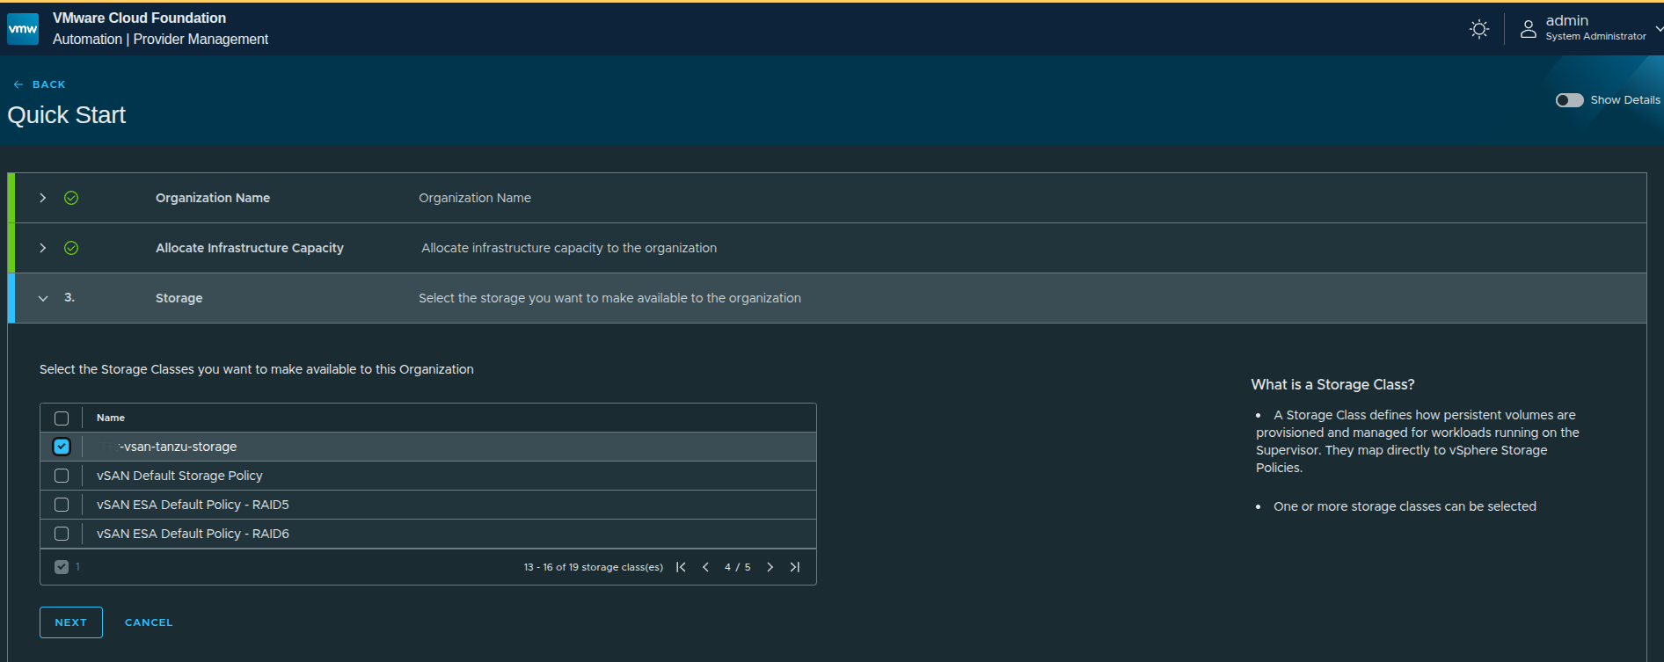This screenshot has height=662, width=1664.
Task: Click 'Automation | Provider Management' subtitle
Action: (160, 39)
